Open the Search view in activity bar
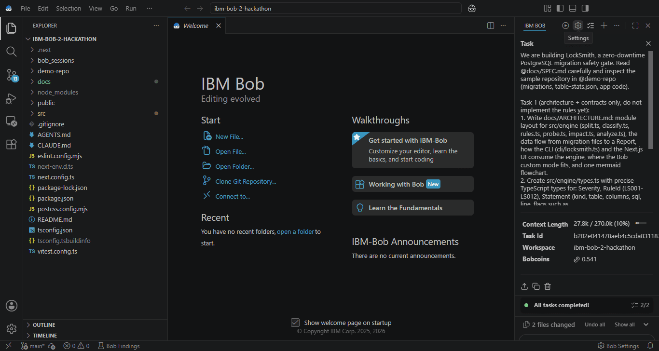This screenshot has height=351, width=659. pos(12,51)
